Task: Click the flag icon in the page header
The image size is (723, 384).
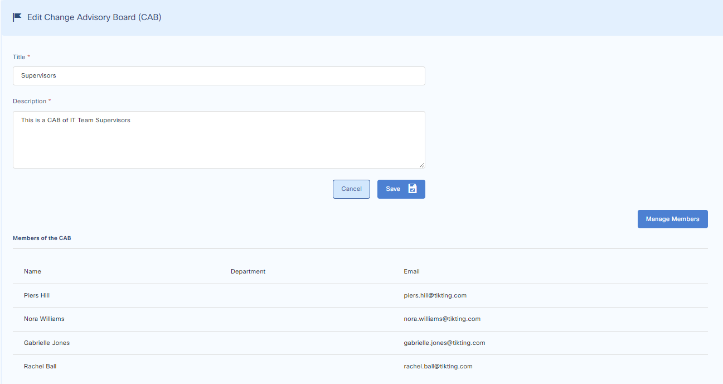Action: pyautogui.click(x=17, y=17)
